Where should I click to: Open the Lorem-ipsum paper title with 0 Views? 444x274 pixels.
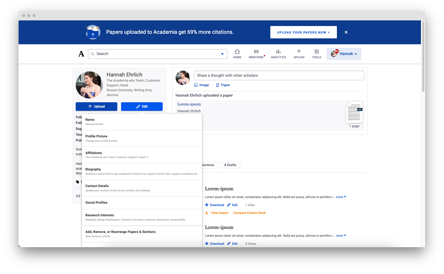tap(219, 228)
